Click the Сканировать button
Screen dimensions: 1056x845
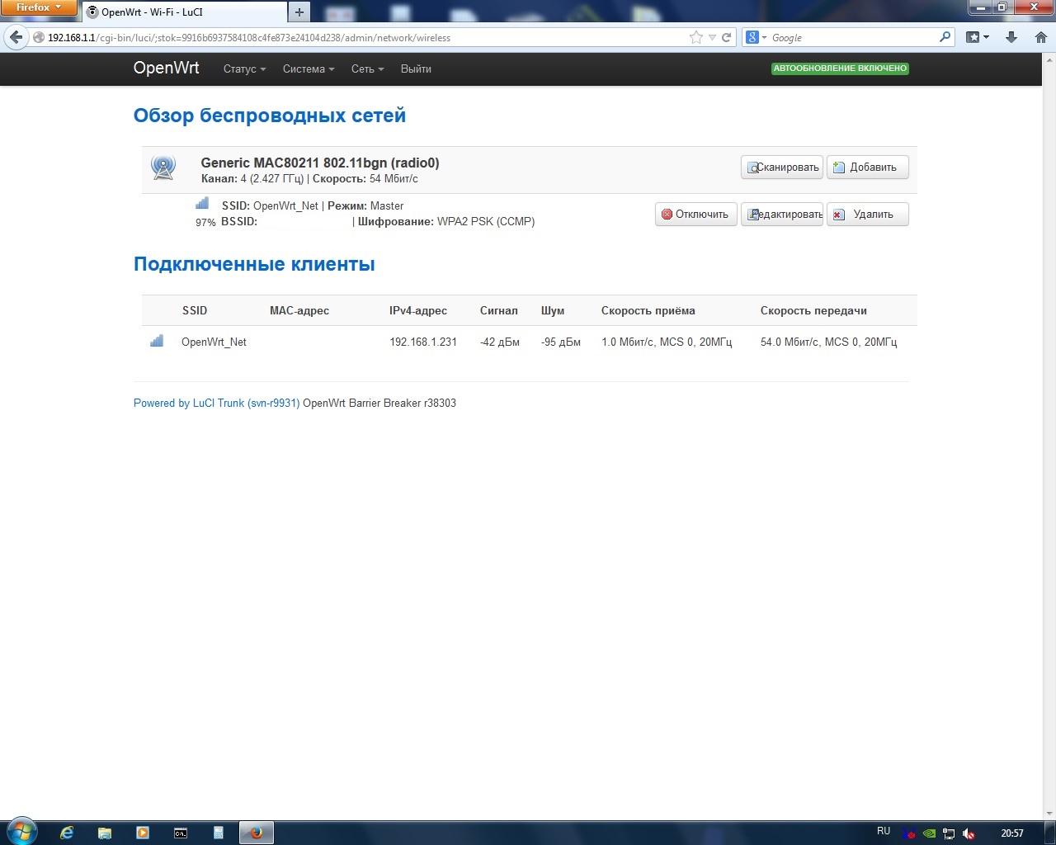(x=782, y=168)
